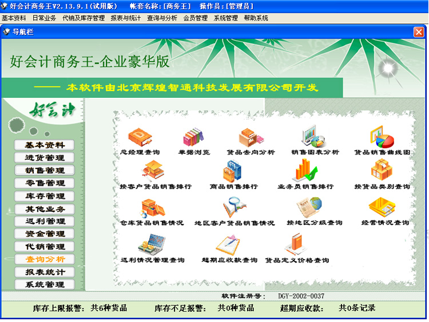429x322 pixels.
Task: Open the 地区客户货品销售情况 magnifier icon
Action: (235, 208)
